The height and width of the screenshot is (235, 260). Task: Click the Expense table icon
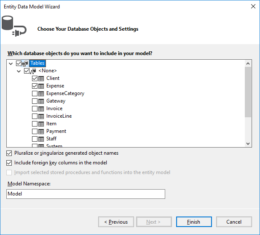[x=41, y=86]
